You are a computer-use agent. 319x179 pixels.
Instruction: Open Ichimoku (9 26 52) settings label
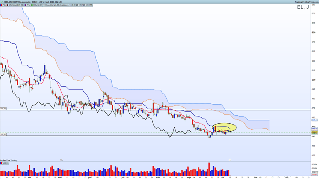16,5
